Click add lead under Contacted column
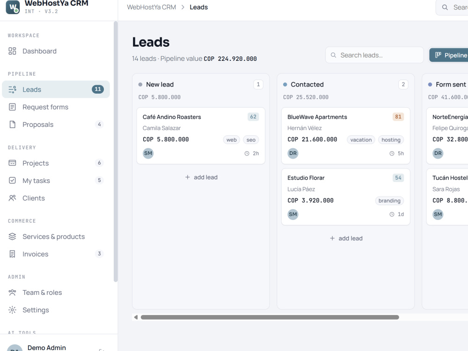 click(346, 239)
